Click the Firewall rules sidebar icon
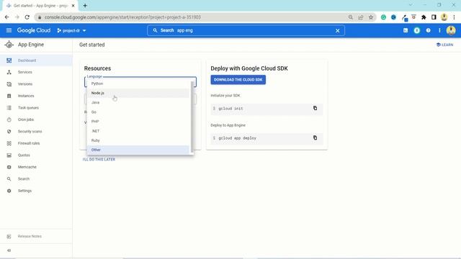This screenshot has height=259, width=461. pyautogui.click(x=9, y=143)
